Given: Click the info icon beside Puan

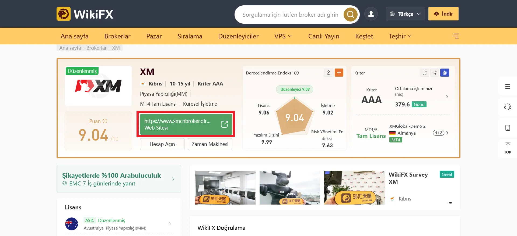Looking at the screenshot, I should (x=105, y=121).
